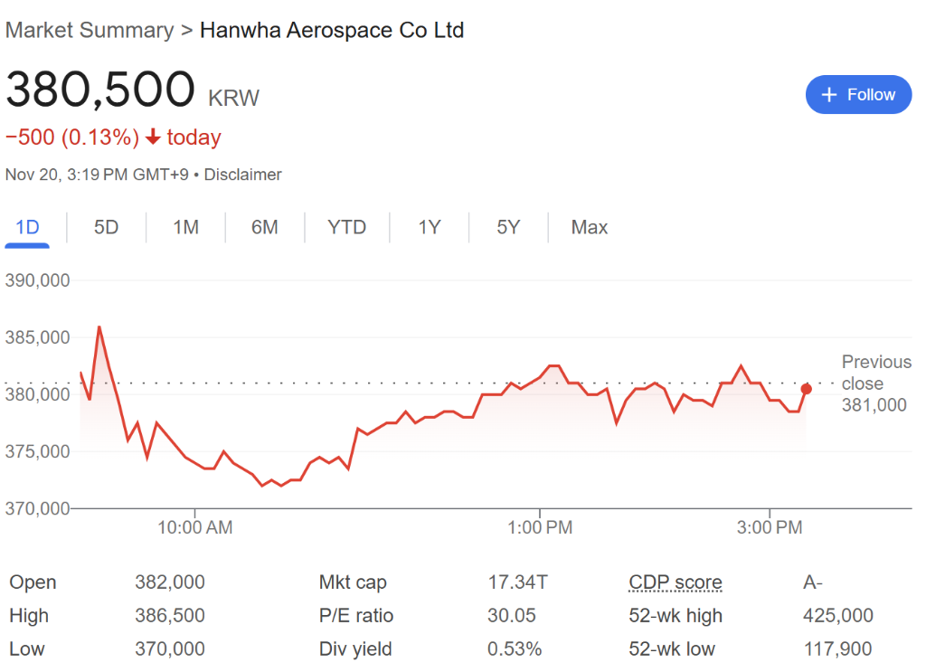Click the CDP score label

(676, 582)
